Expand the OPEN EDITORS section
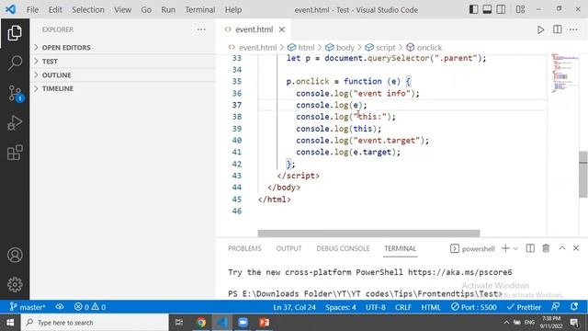 coord(122,47)
